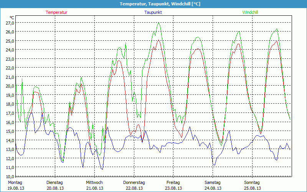307x192 pixels.
Task: Click the Sonntag day label
Action: [252, 183]
